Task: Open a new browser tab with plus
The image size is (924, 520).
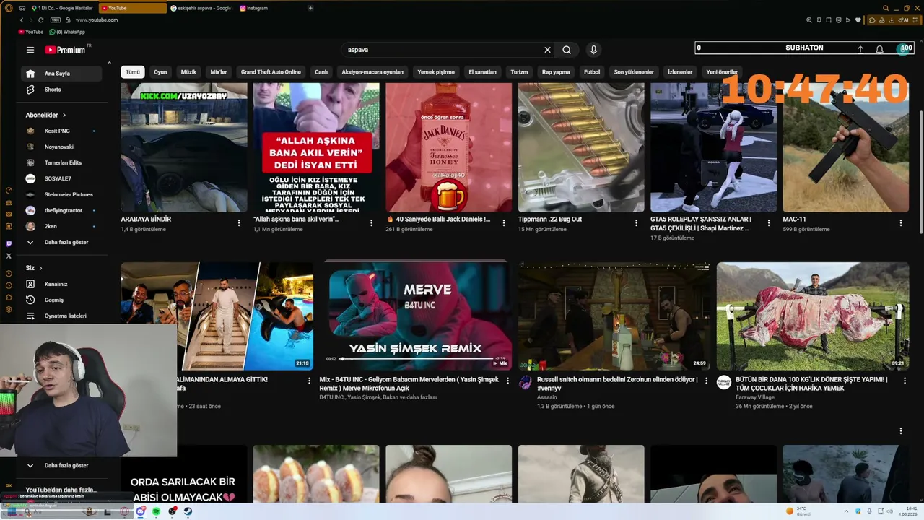Action: point(310,8)
